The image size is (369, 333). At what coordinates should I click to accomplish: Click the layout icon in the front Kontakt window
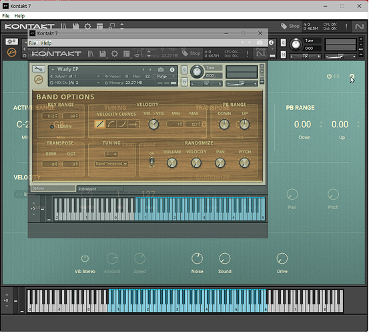(x=127, y=54)
